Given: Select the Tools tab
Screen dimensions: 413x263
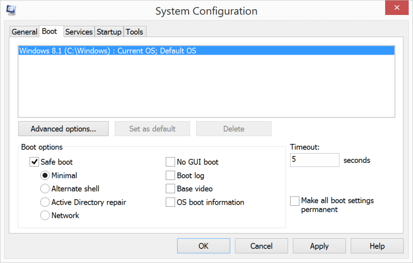Looking at the screenshot, I should (134, 32).
